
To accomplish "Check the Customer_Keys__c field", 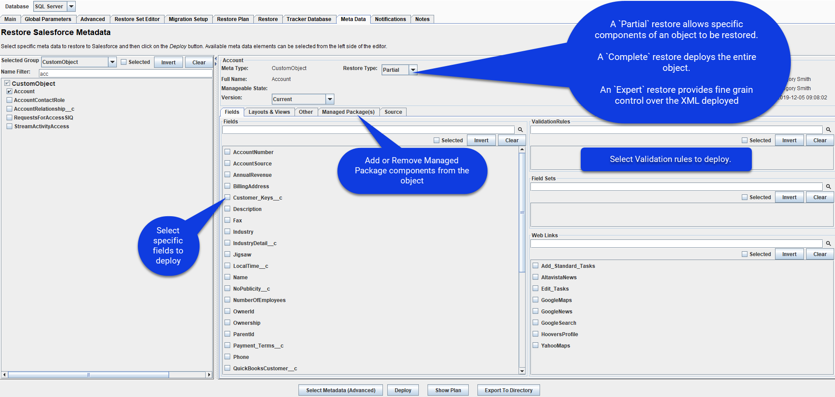I will coord(228,197).
